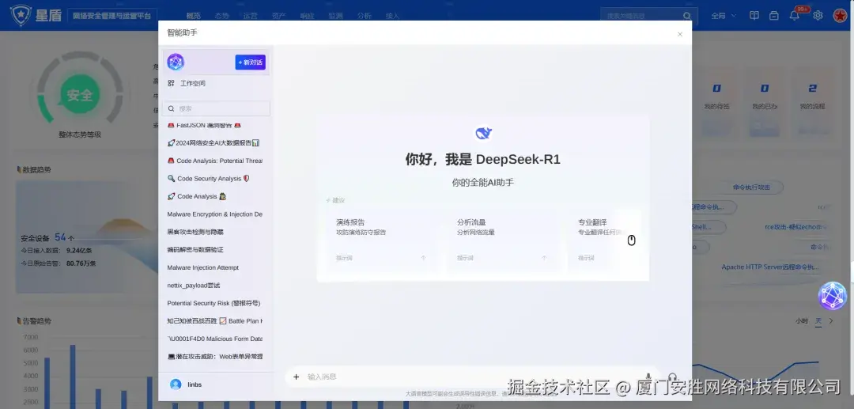
Task: Click the 星盾 shield logo
Action: coord(21,15)
